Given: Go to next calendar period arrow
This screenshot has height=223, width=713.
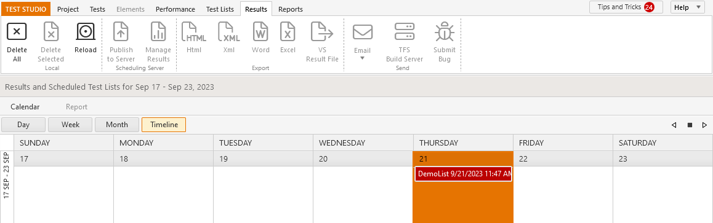Looking at the screenshot, I should tap(704, 125).
